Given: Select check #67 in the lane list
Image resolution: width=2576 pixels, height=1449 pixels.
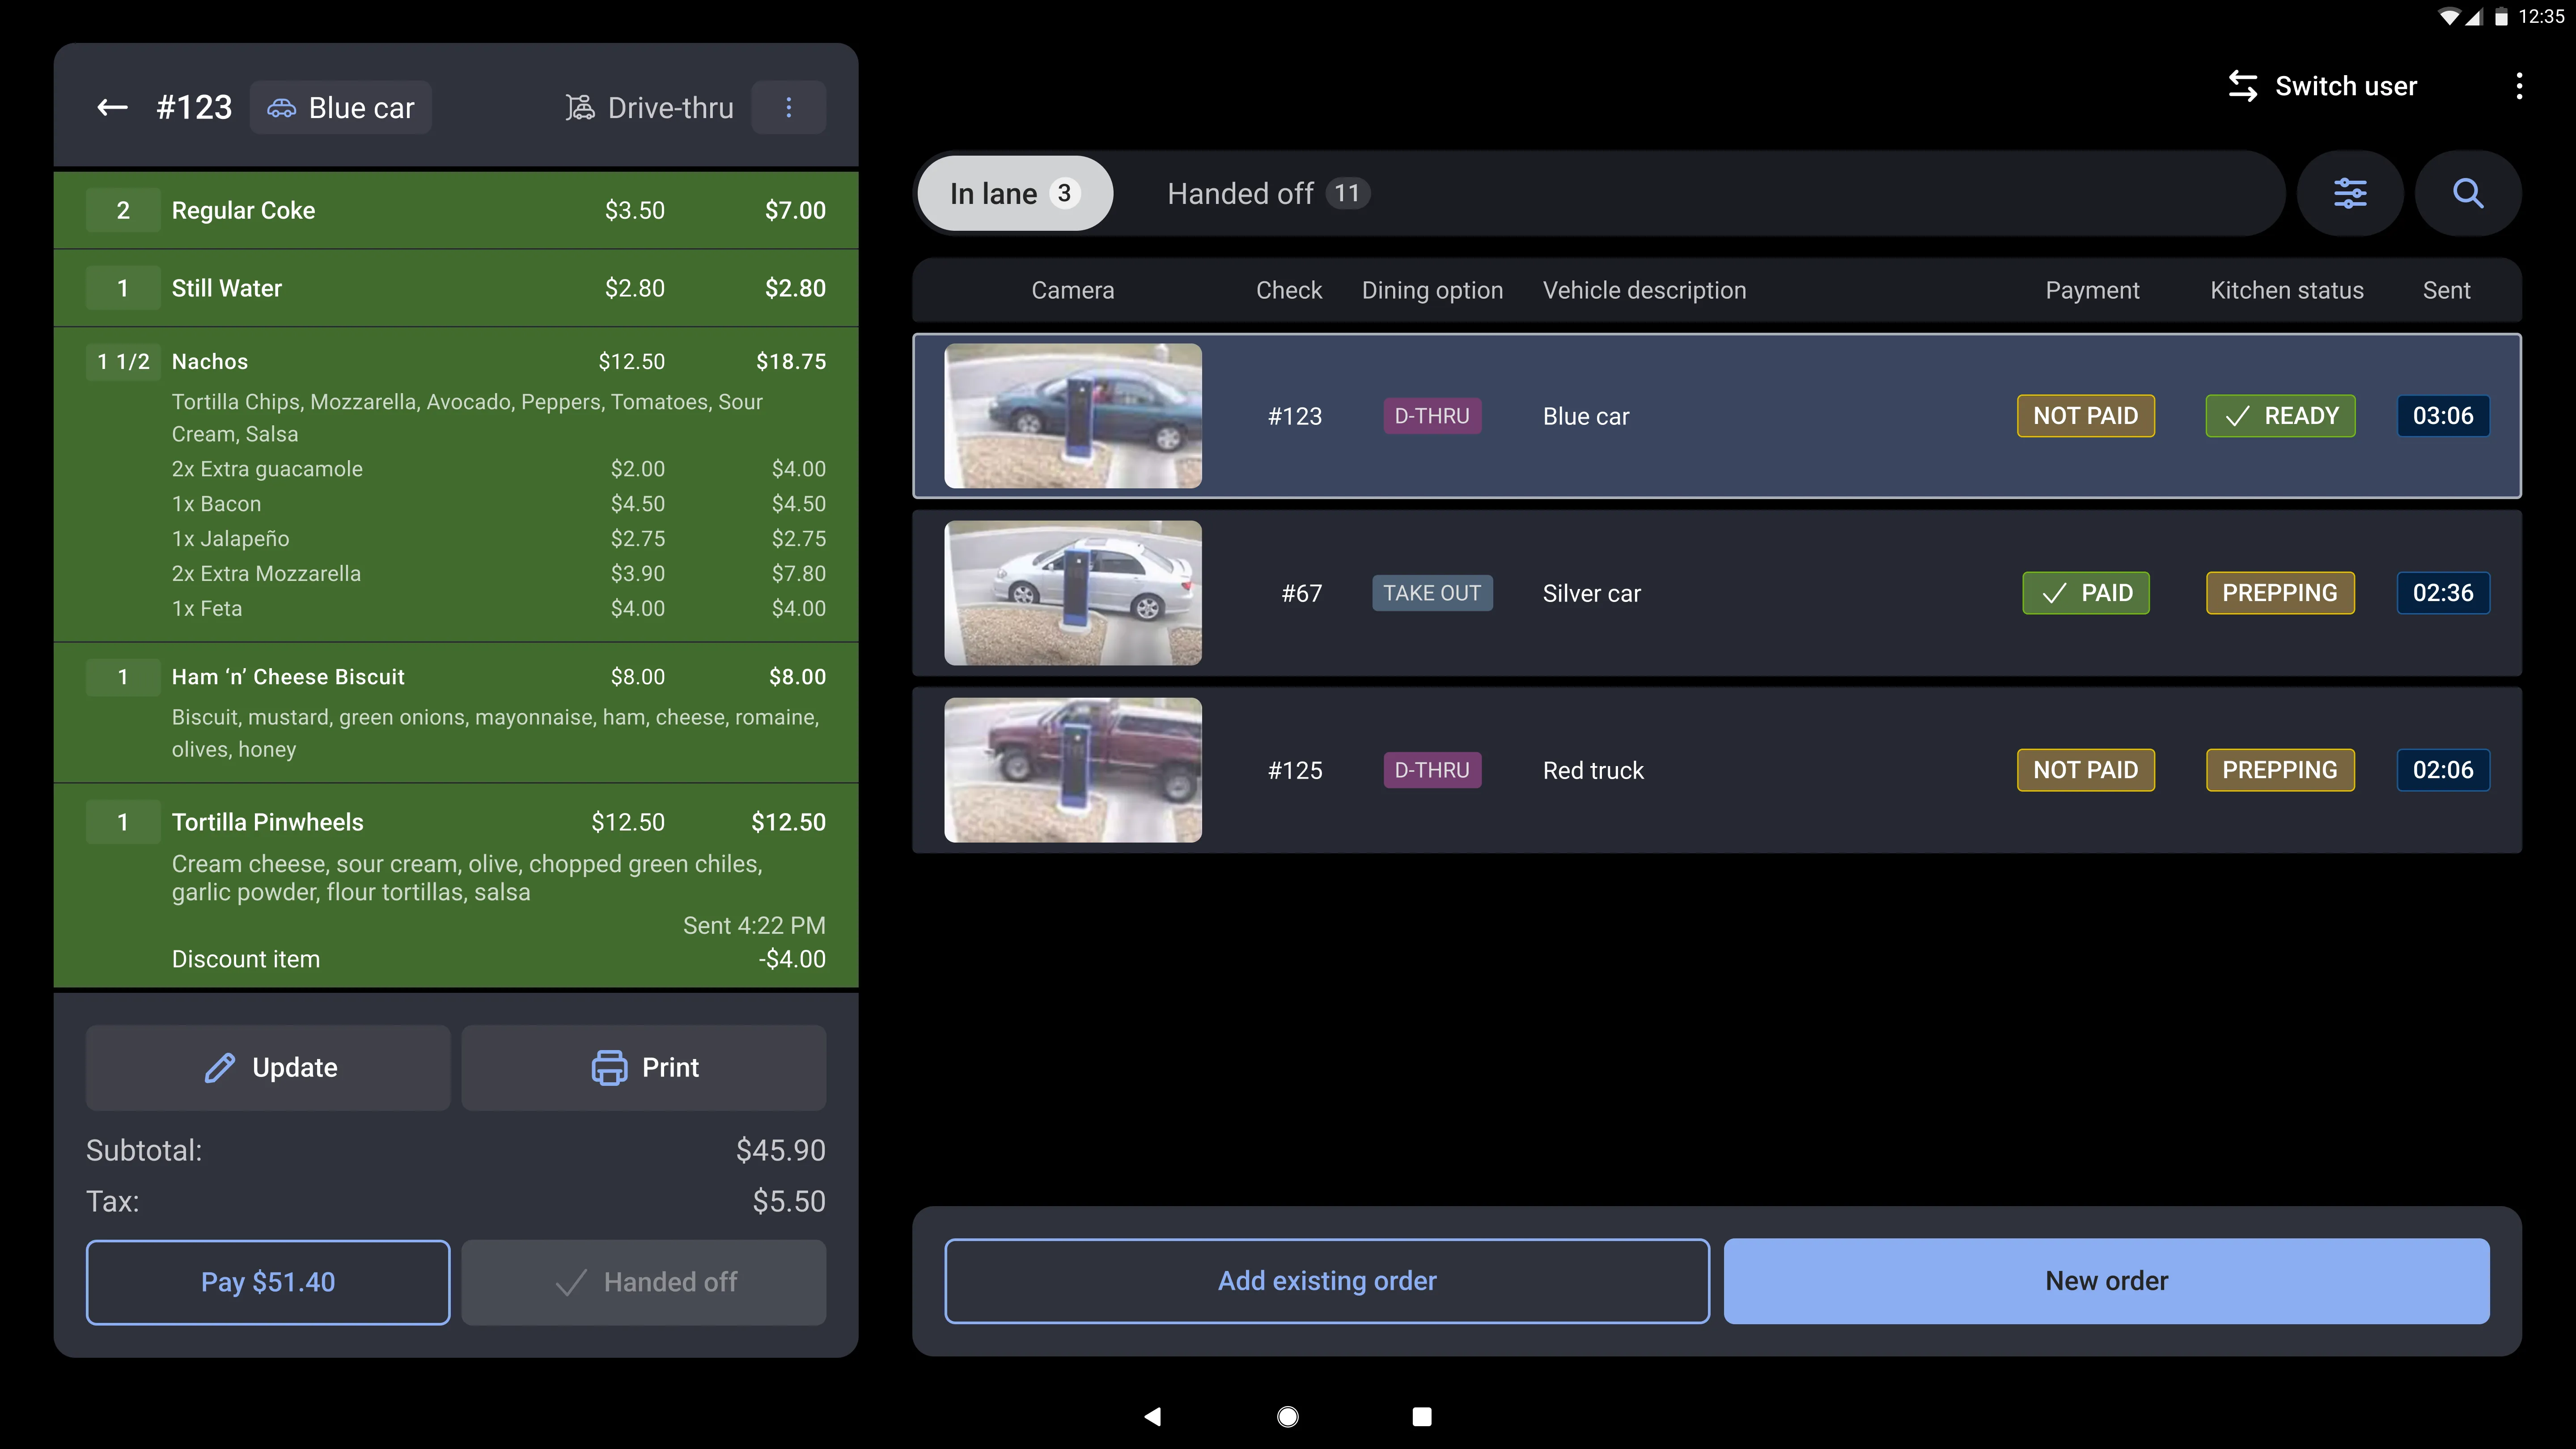Looking at the screenshot, I should (1716, 593).
